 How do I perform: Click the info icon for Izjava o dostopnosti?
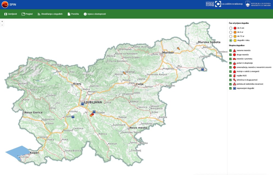pos(85,14)
